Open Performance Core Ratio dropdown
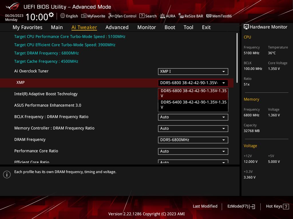The image size is (293, 219). 193,151
